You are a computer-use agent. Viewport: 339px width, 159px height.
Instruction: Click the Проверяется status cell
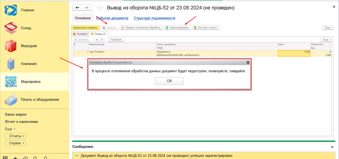pyautogui.click(x=217, y=52)
